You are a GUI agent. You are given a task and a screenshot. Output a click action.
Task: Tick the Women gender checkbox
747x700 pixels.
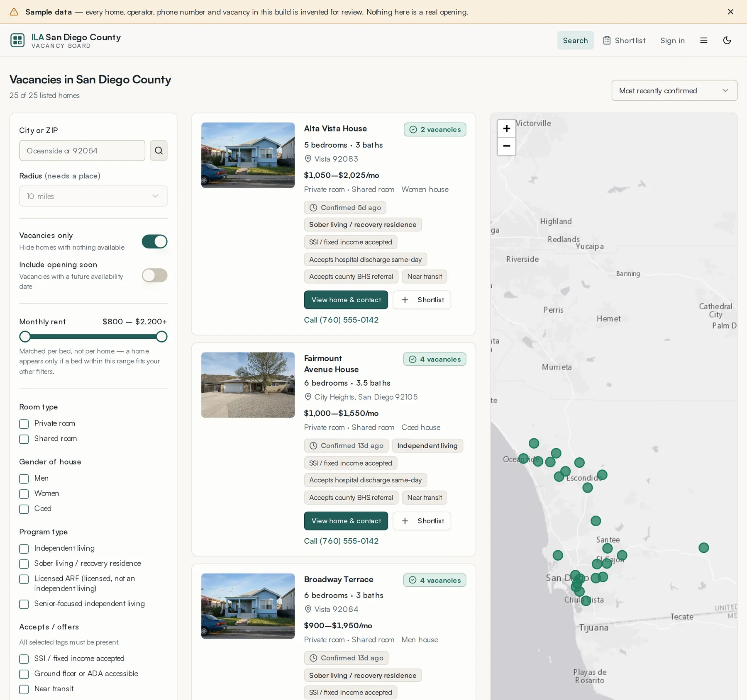(24, 494)
